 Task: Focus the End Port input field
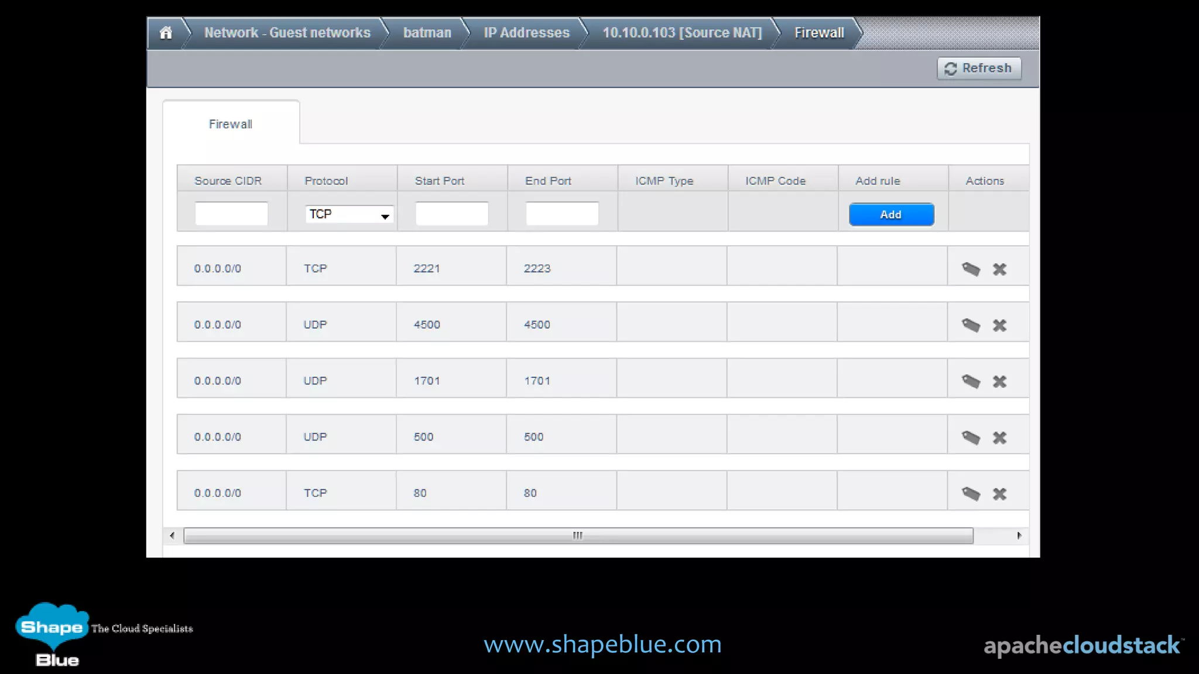click(562, 214)
